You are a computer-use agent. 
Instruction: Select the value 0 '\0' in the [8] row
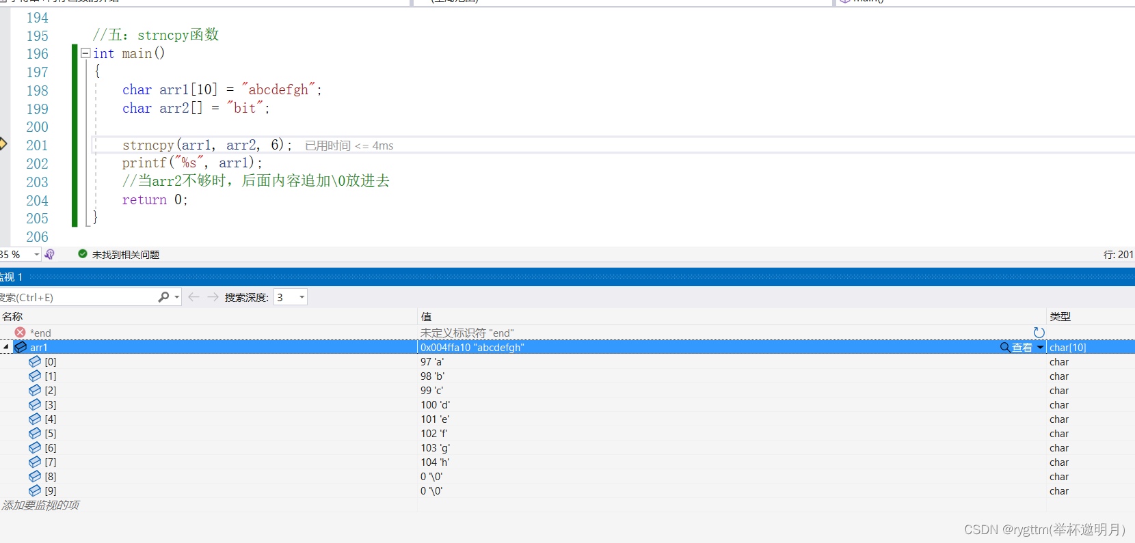click(431, 477)
